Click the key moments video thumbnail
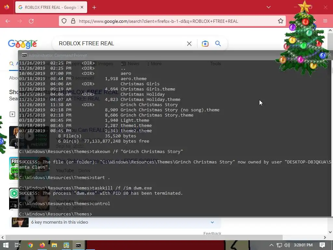This screenshot has height=250, width=333. click(x=20, y=222)
